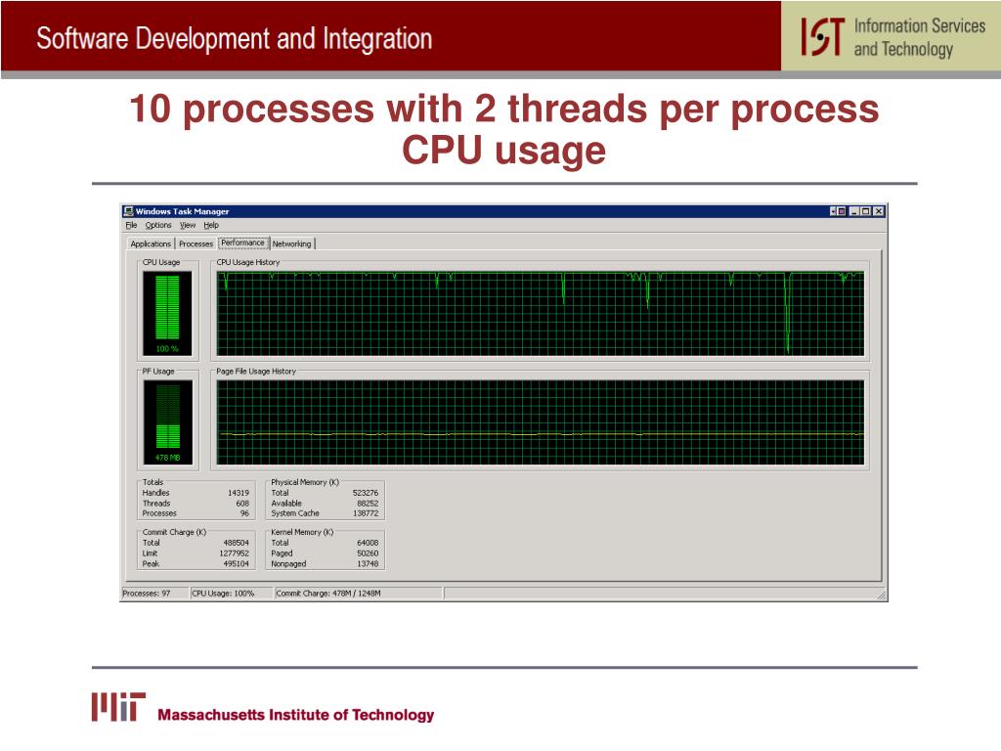Switch to the Processes tab
The image size is (1001, 751).
[x=196, y=243]
